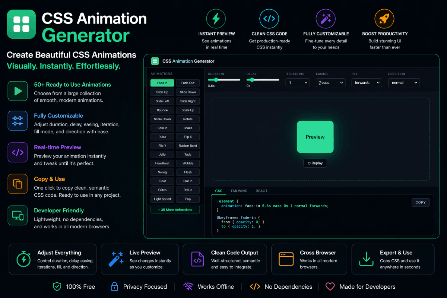Select the Bounce animation
This screenshot has width=447, height=298.
(162, 110)
